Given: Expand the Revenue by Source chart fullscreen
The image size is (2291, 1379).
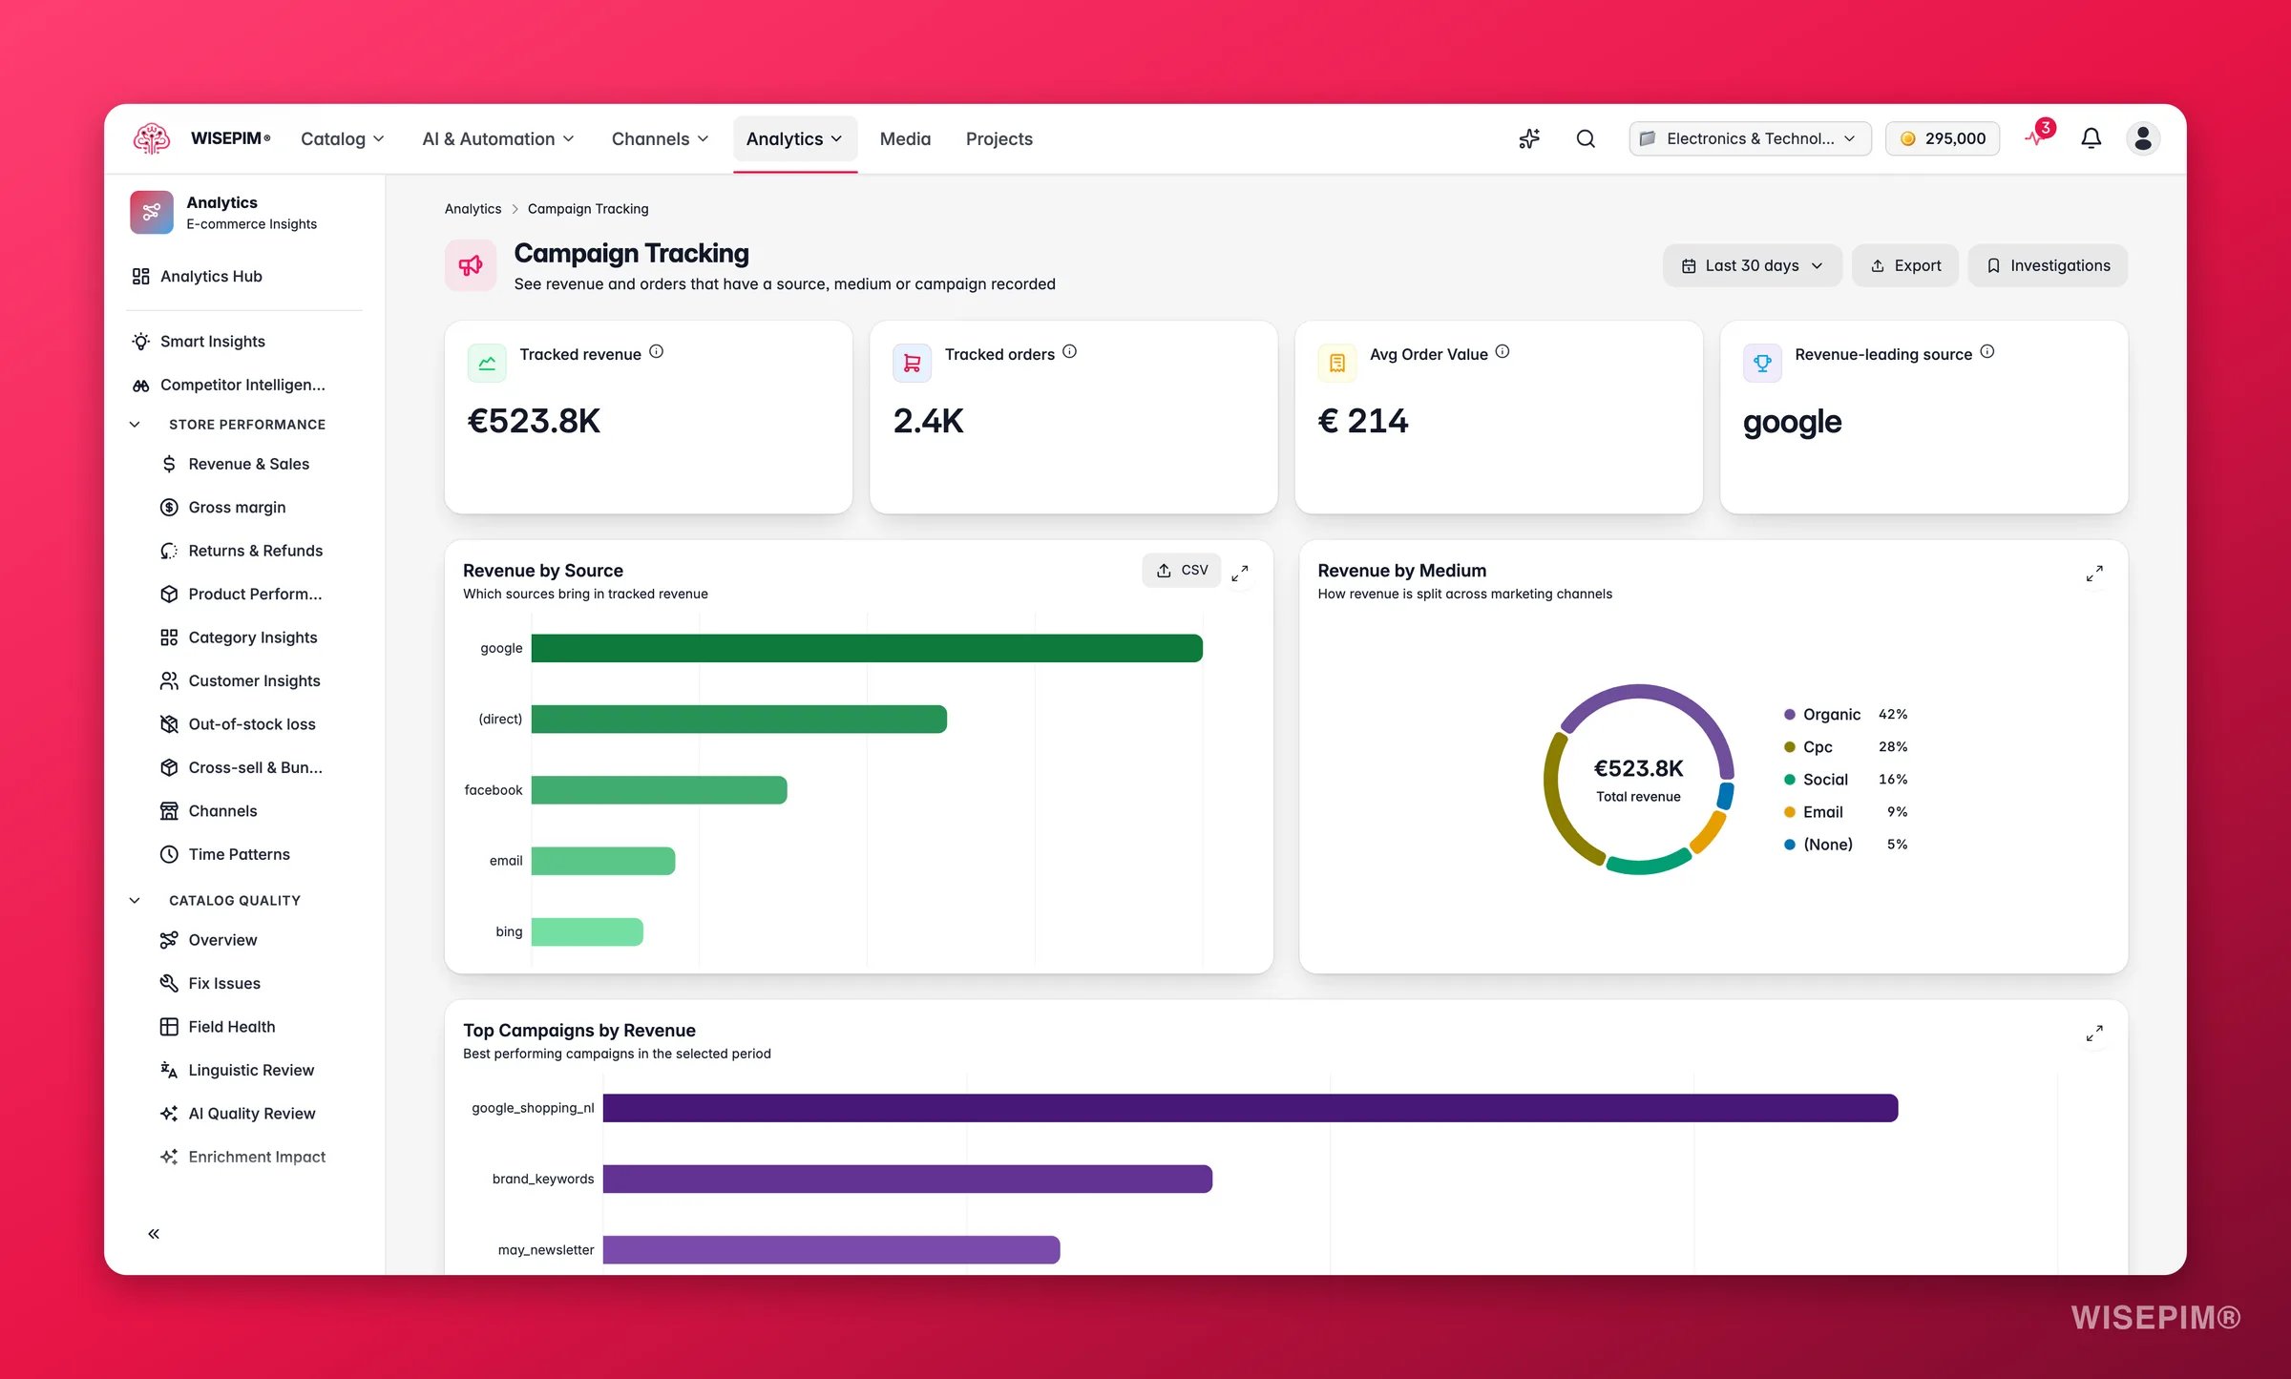Looking at the screenshot, I should click(1240, 573).
